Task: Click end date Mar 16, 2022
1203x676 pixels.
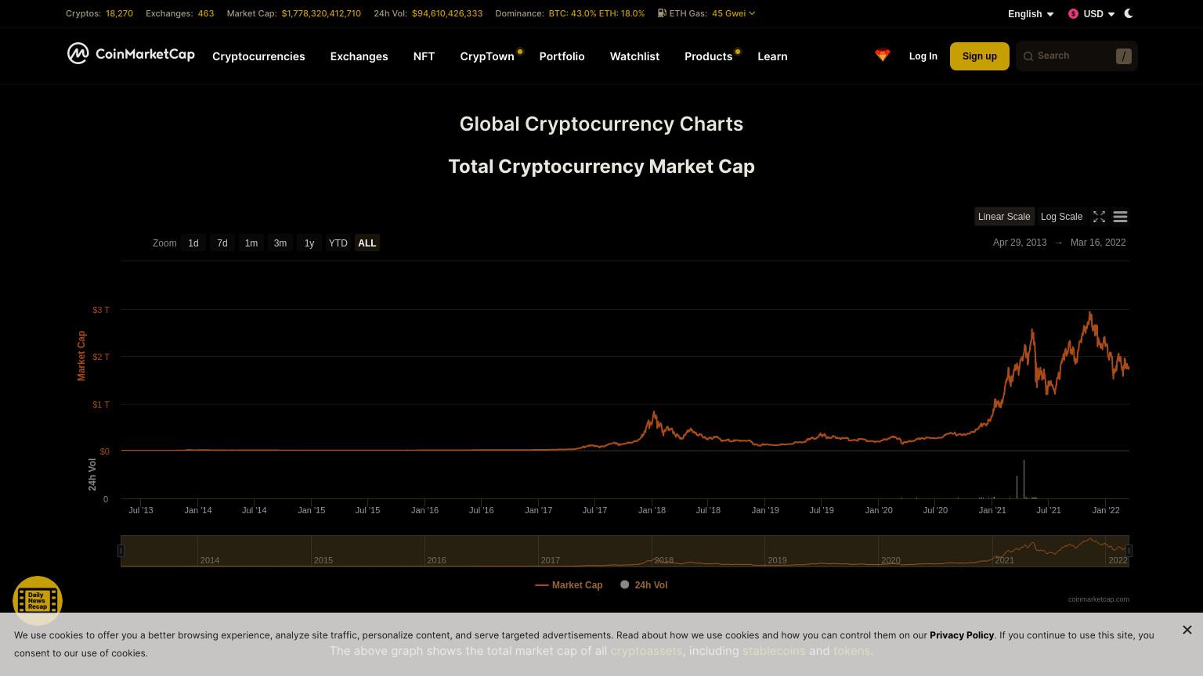Action: pyautogui.click(x=1098, y=243)
